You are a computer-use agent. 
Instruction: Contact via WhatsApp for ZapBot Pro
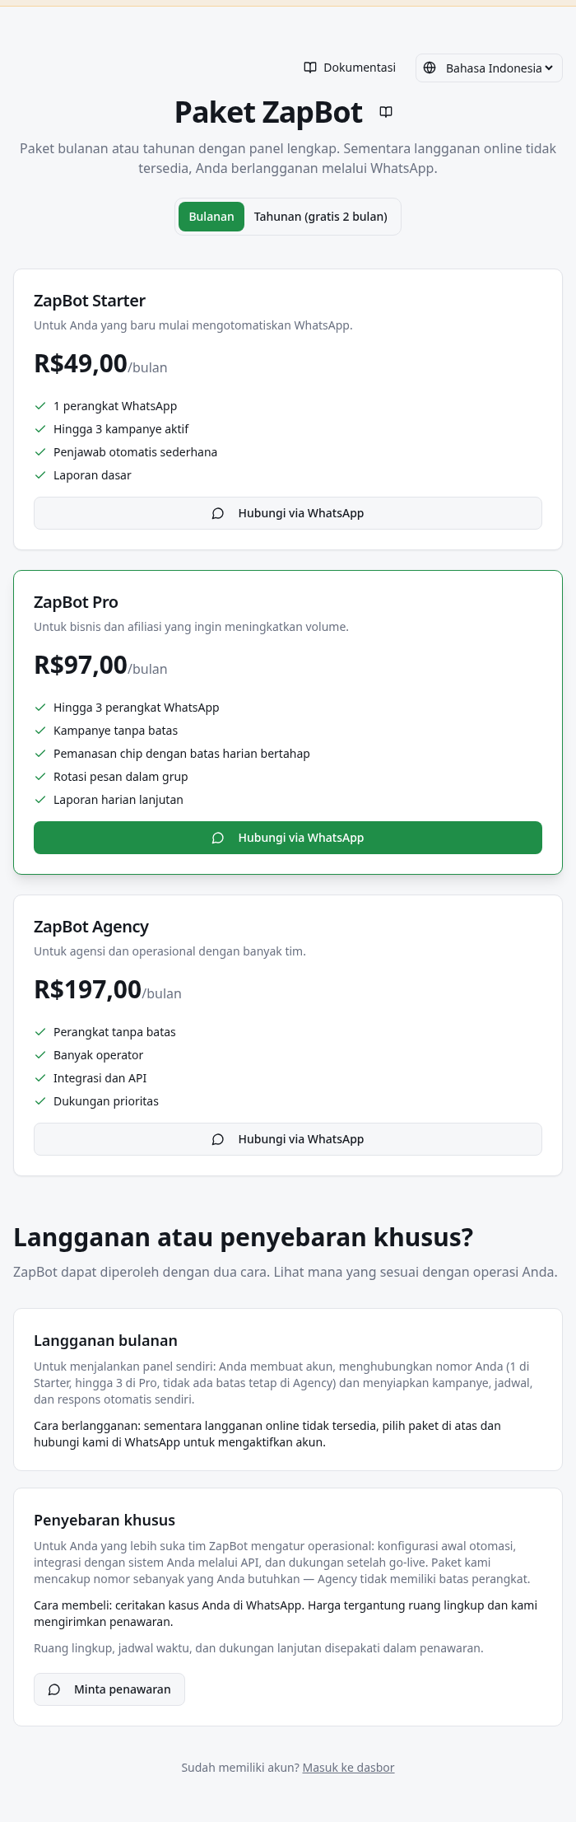pyautogui.click(x=288, y=838)
